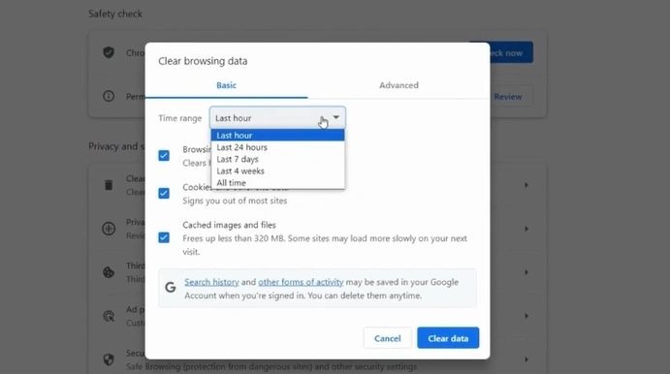Click the Review button behind dialog
This screenshot has width=670, height=374.
(x=508, y=97)
